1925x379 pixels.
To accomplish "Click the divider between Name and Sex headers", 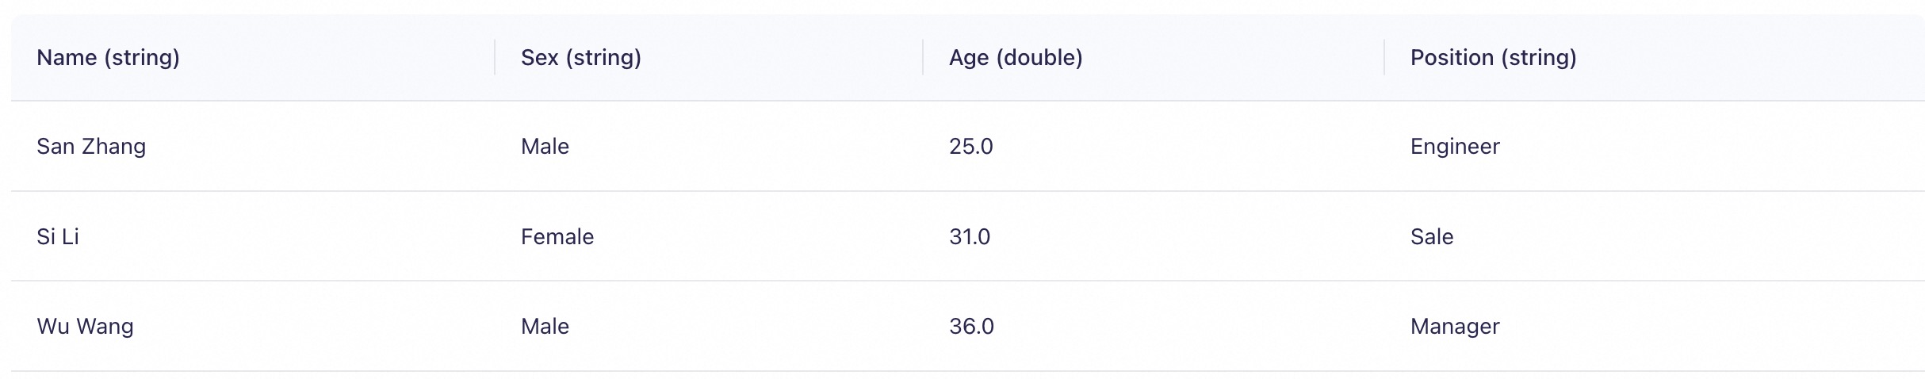I will 495,58.
